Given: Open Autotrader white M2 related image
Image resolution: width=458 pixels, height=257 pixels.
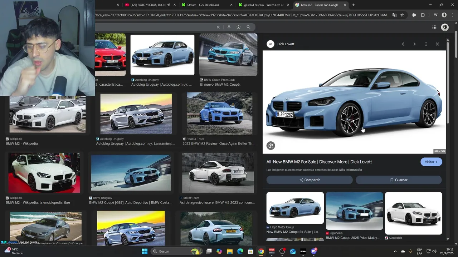Looking at the screenshot, I should (x=414, y=213).
